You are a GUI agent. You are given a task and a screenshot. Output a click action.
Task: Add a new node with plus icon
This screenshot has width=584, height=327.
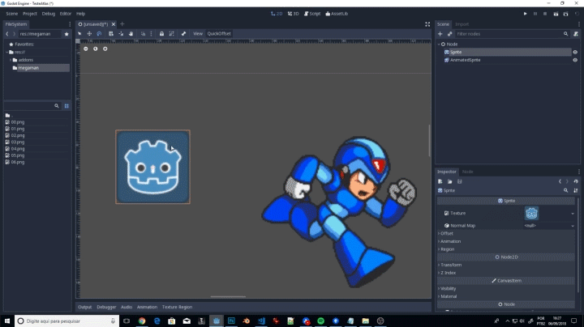pyautogui.click(x=440, y=34)
